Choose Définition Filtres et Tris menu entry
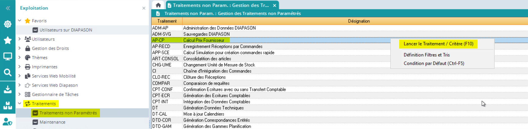Screen dimensions: 528x129 pos(427,55)
